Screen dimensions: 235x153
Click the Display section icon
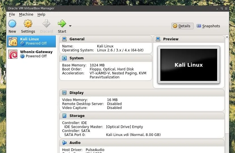click(64, 93)
